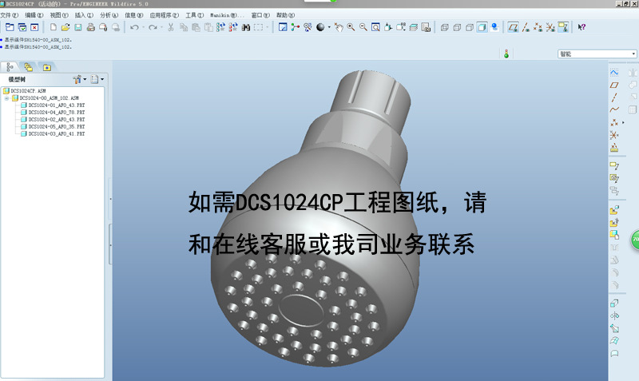This screenshot has width=639, height=381.
Task: Click the Spin center icon
Action: [295, 27]
